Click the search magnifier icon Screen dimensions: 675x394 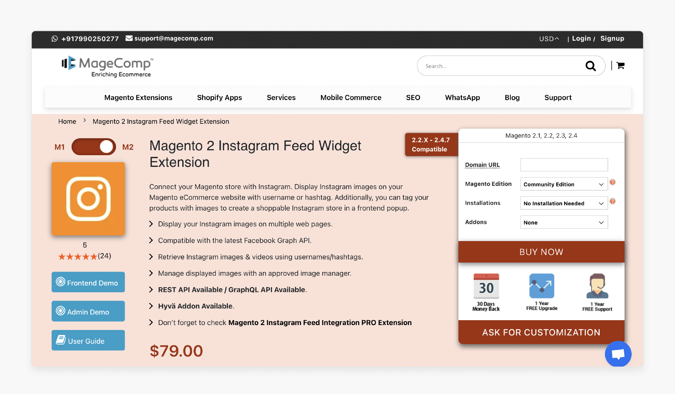(590, 66)
